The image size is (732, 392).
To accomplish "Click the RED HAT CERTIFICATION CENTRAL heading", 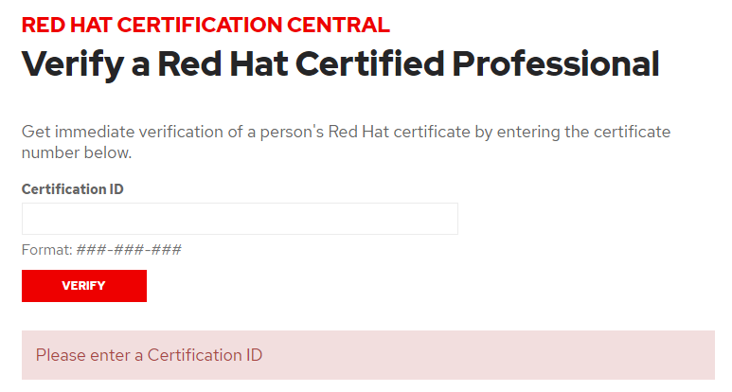I will click(205, 26).
